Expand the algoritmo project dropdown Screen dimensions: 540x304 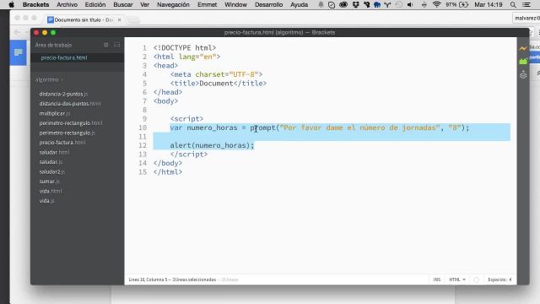[49, 79]
